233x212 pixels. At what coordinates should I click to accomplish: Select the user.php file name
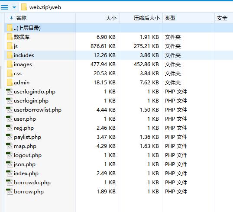pyautogui.click(x=25, y=119)
